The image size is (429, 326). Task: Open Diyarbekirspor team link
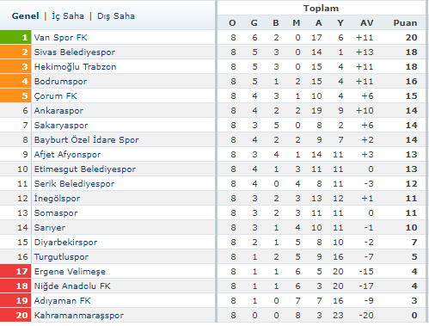(65, 242)
